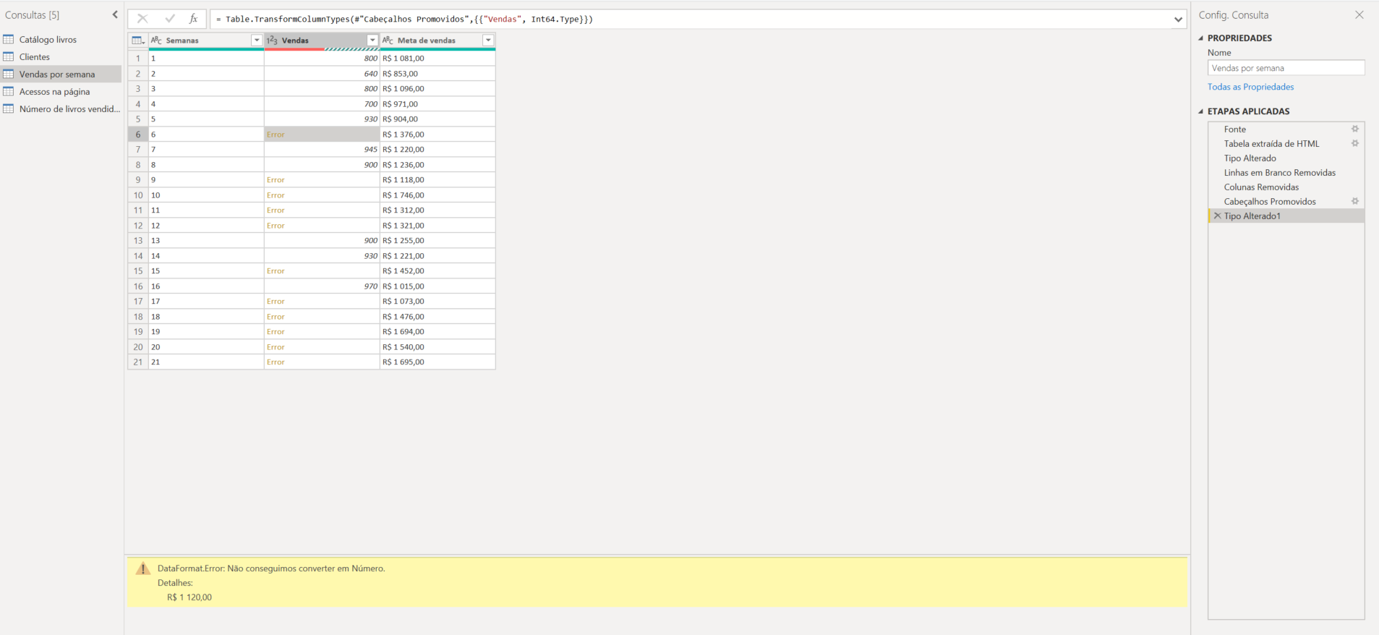1379x635 pixels.
Task: Click the 123 type icon of Vendas column
Action: point(272,41)
